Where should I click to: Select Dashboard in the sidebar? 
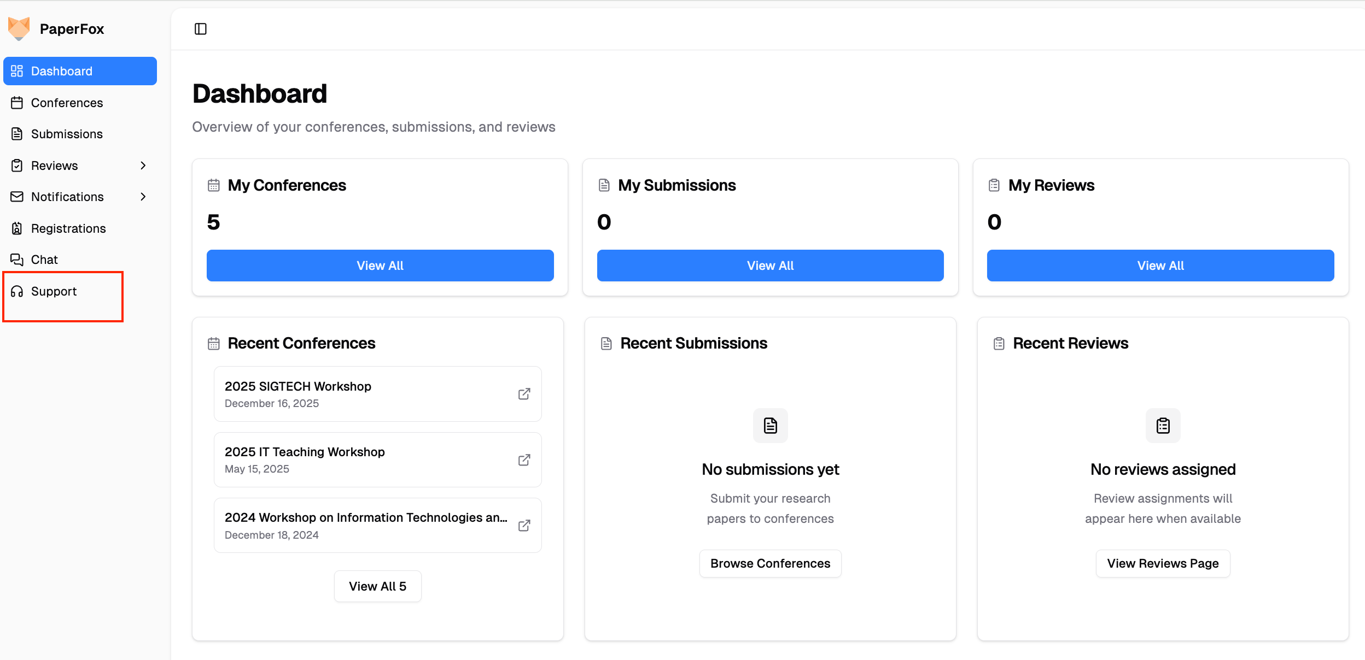point(80,71)
